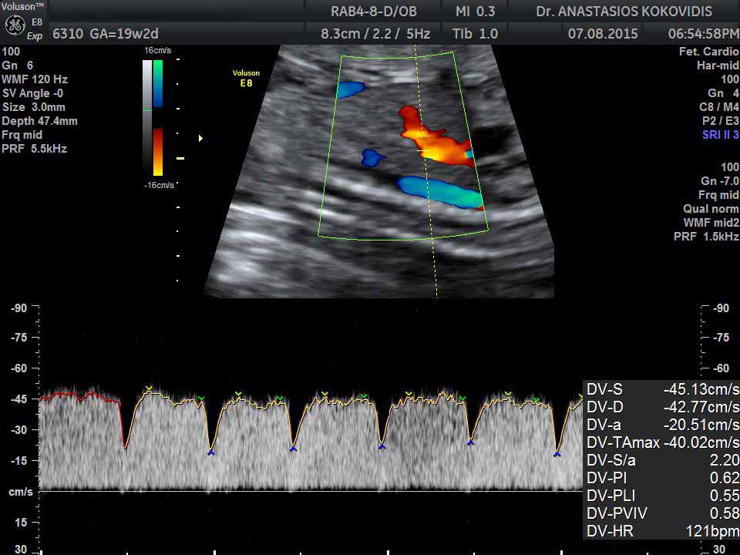Click the RAB4-8-D/OB probe label
The height and width of the screenshot is (555, 740).
[373, 11]
